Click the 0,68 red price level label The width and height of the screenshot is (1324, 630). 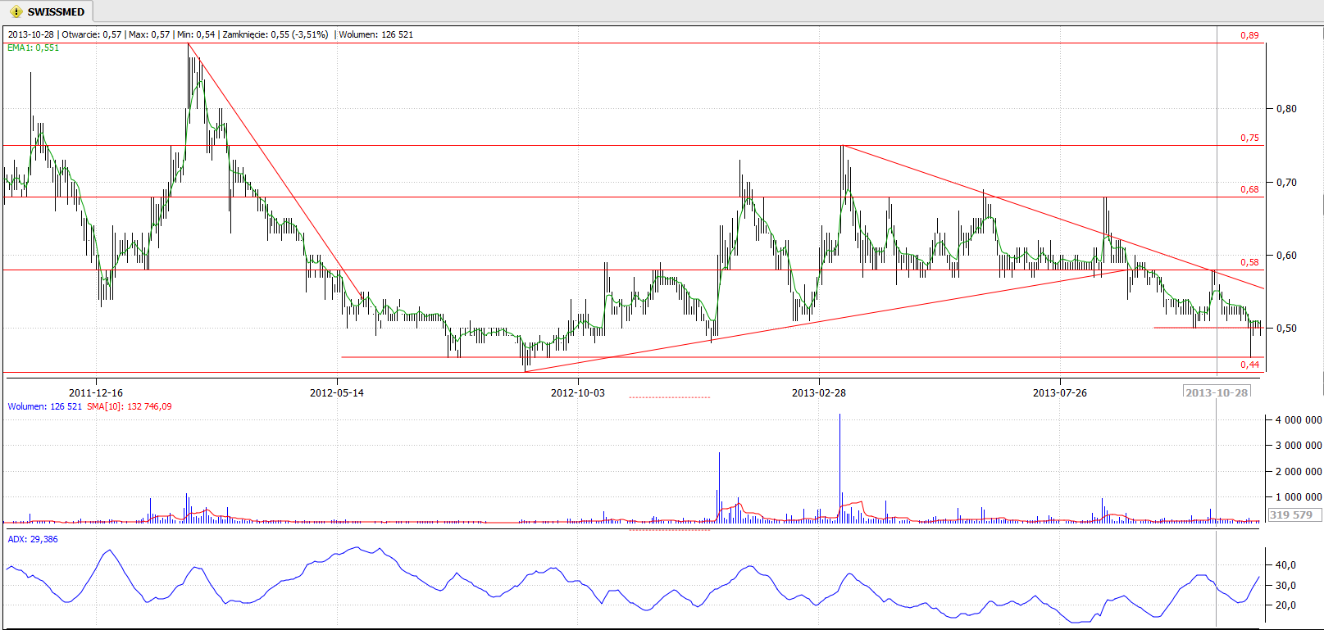(1249, 189)
